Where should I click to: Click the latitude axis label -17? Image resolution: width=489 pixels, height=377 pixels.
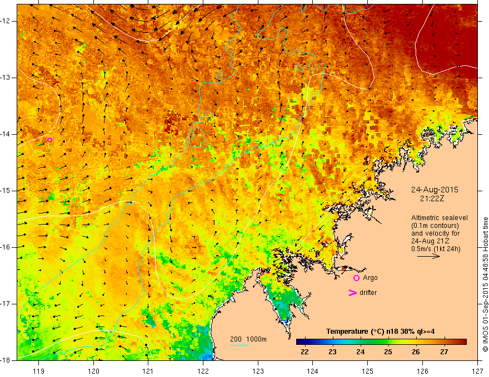6,304
